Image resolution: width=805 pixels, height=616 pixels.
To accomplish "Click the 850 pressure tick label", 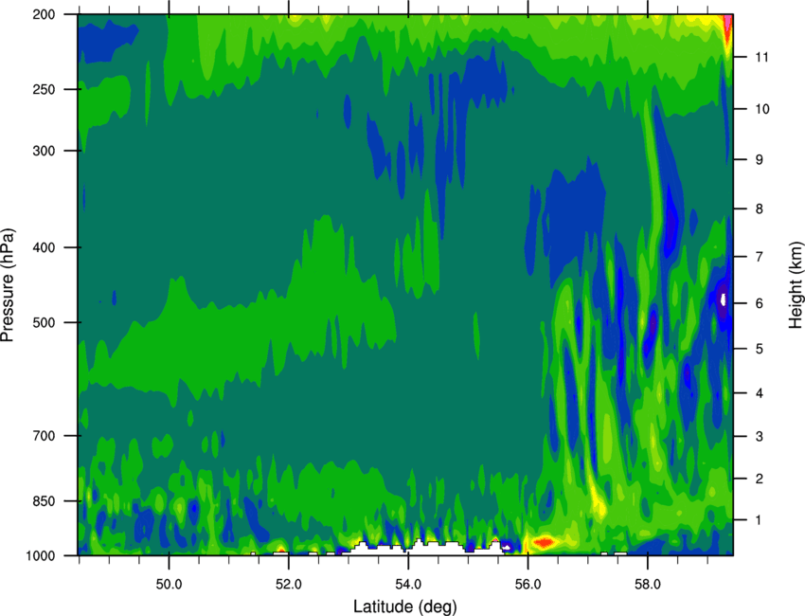I will (45, 501).
